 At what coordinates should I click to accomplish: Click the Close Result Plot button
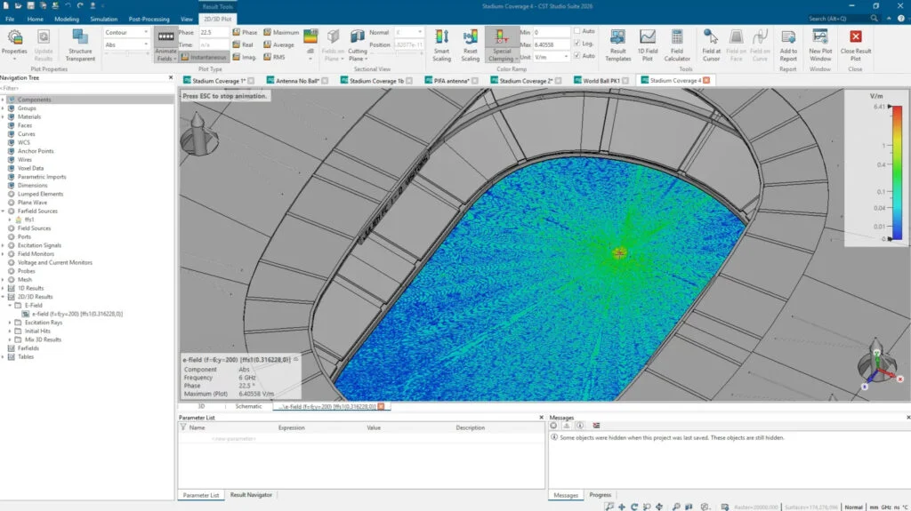pyautogui.click(x=855, y=45)
